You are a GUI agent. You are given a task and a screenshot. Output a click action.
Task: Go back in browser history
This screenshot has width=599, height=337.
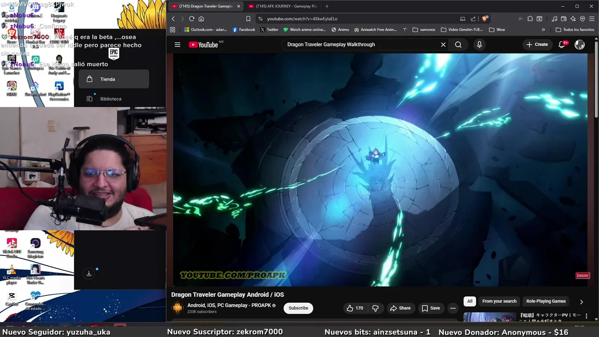point(173,19)
